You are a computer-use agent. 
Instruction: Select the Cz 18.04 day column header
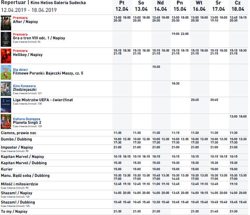coord(238,6)
